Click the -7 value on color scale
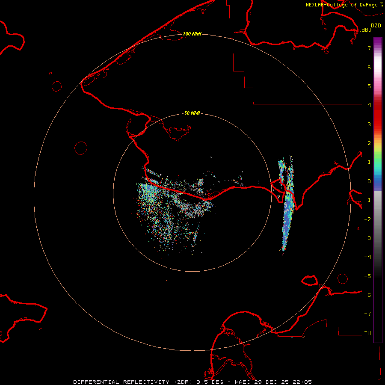 367,314
